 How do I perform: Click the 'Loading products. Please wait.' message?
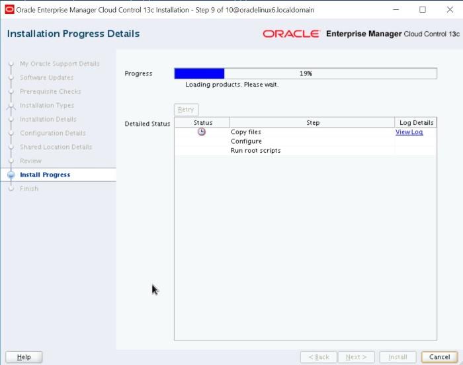[x=232, y=85]
